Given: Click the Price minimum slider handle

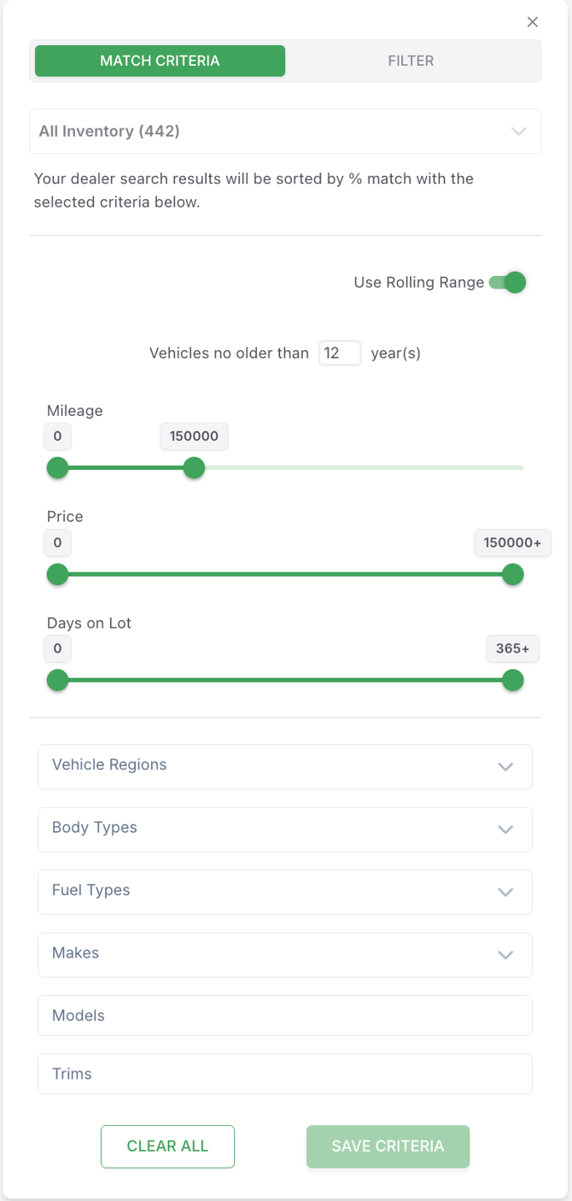Looking at the screenshot, I should click(x=57, y=575).
